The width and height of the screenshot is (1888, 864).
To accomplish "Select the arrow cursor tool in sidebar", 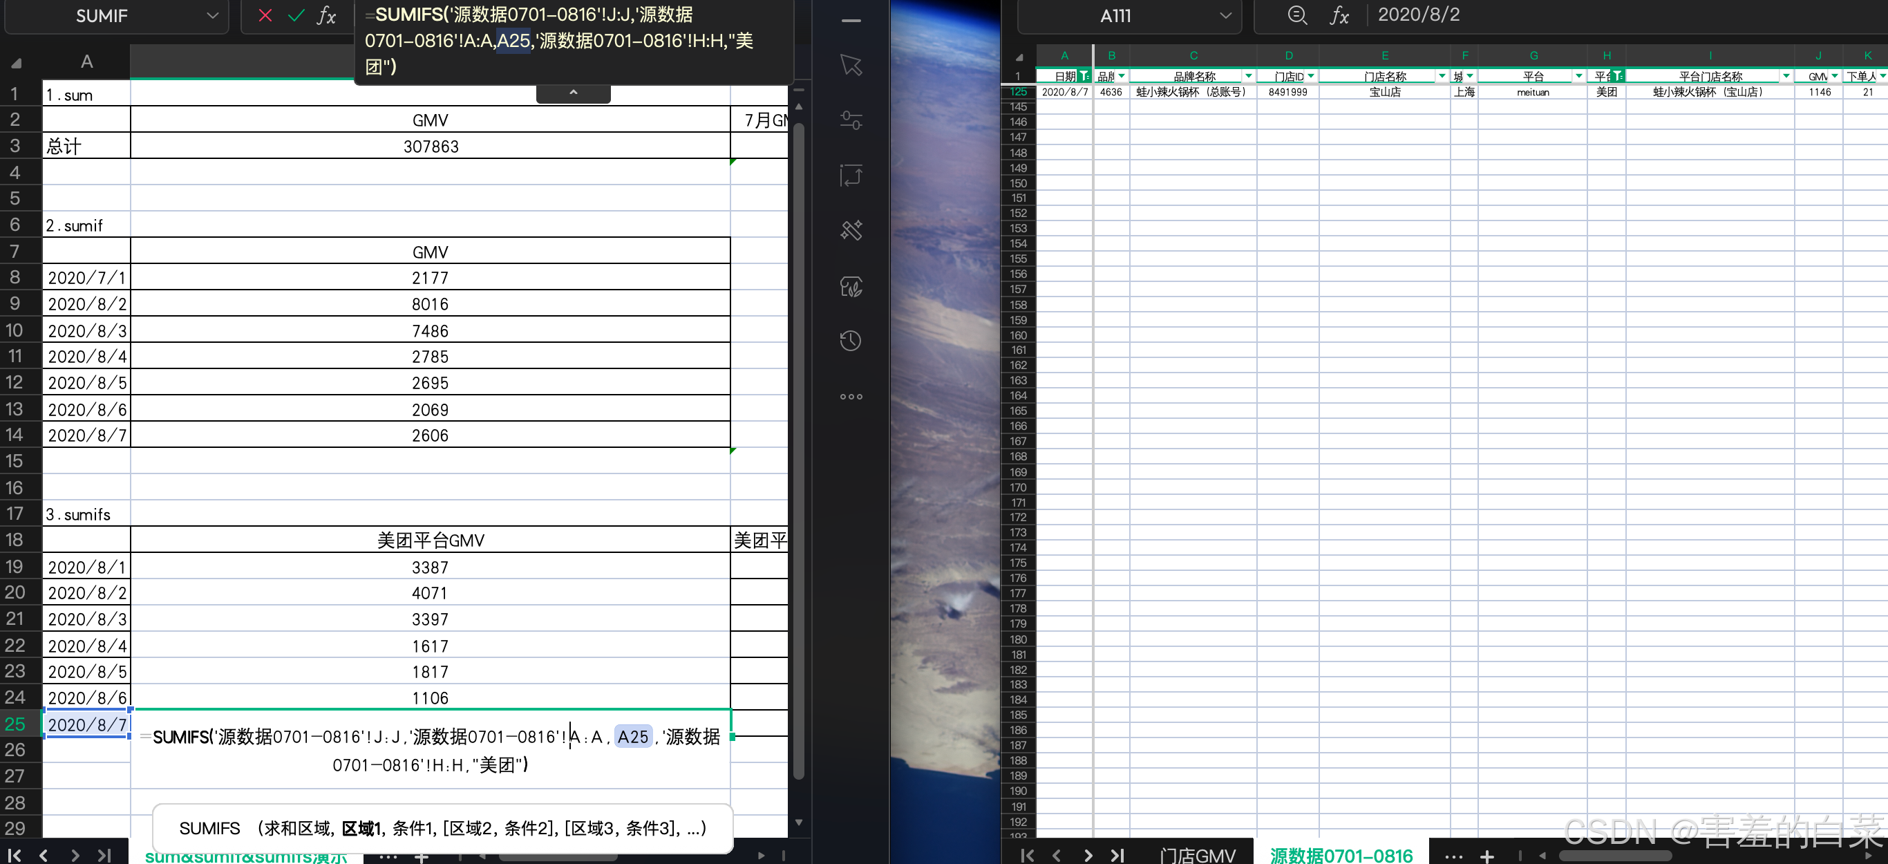I will 850,65.
